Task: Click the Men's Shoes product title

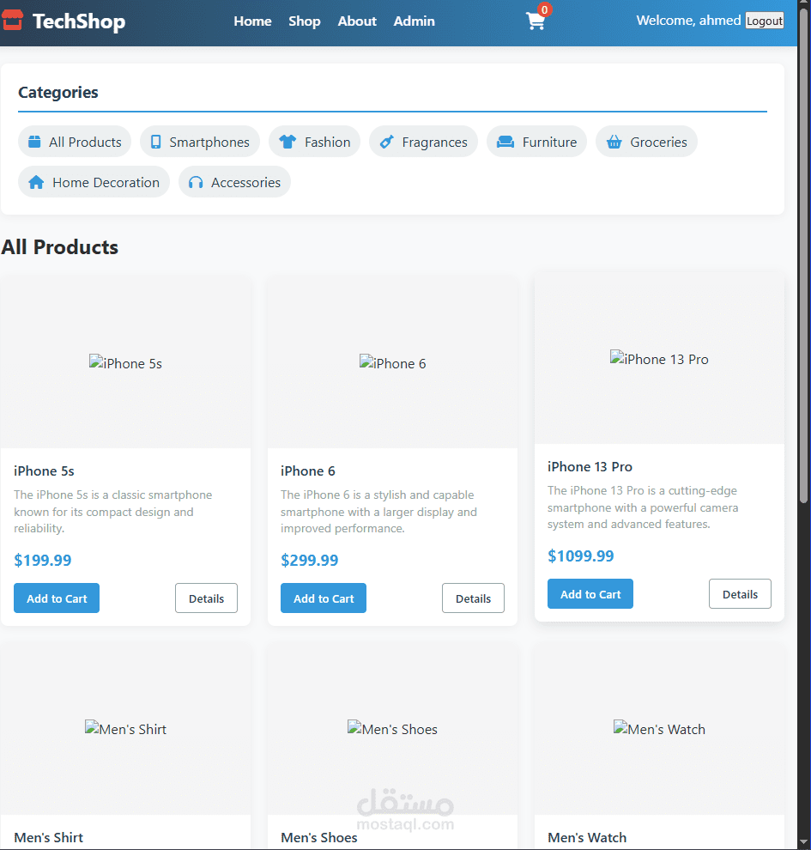Action: (319, 837)
